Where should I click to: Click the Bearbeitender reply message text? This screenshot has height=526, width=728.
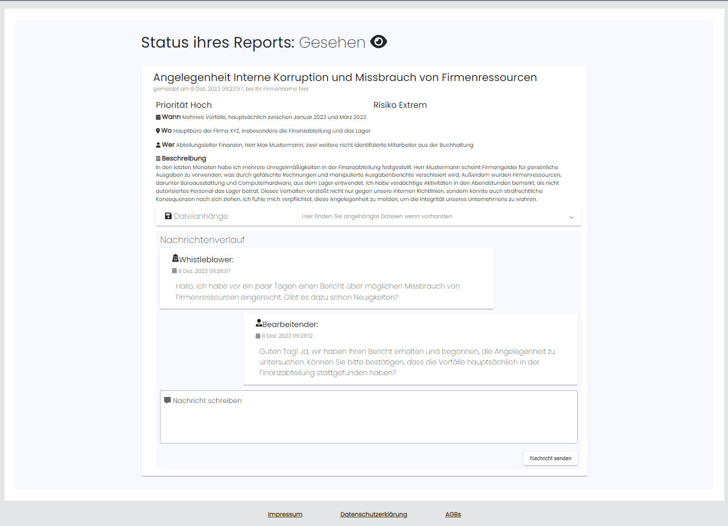coord(407,362)
